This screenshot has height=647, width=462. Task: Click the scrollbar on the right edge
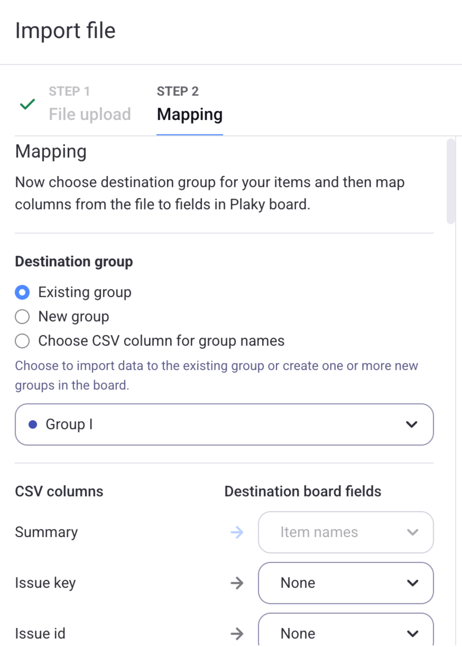(450, 181)
